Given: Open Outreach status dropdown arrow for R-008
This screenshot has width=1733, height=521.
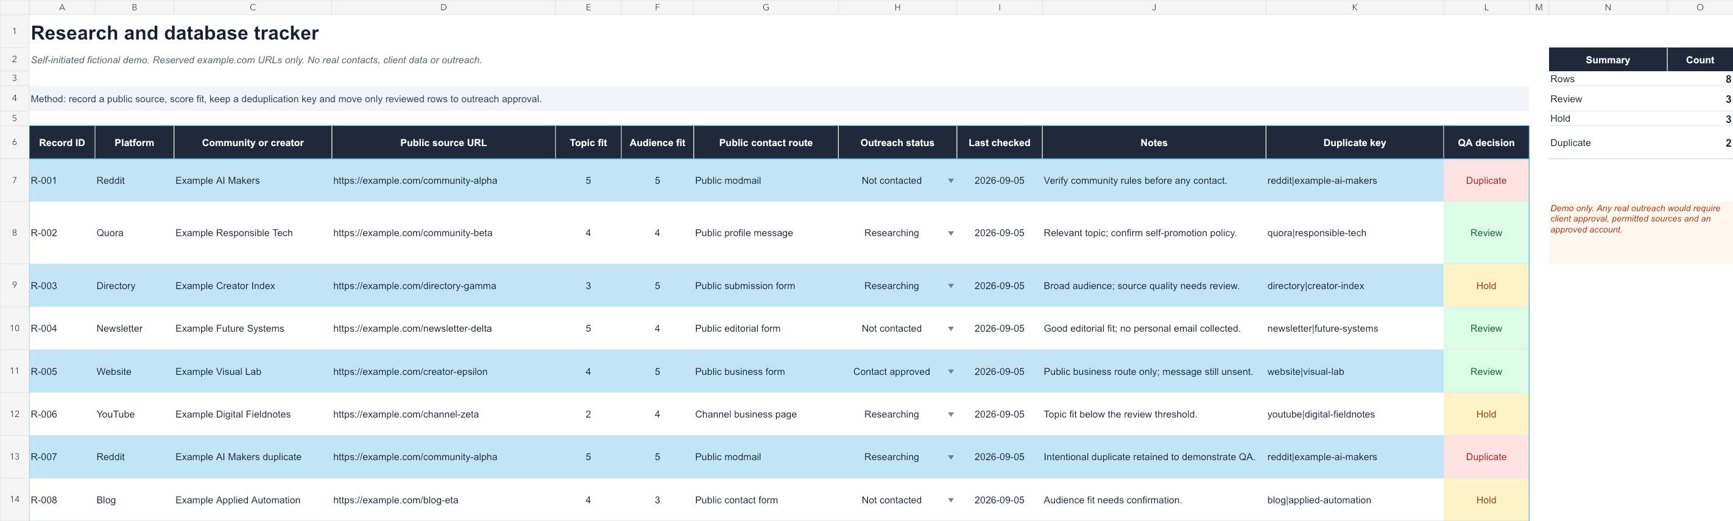Looking at the screenshot, I should click(x=951, y=500).
